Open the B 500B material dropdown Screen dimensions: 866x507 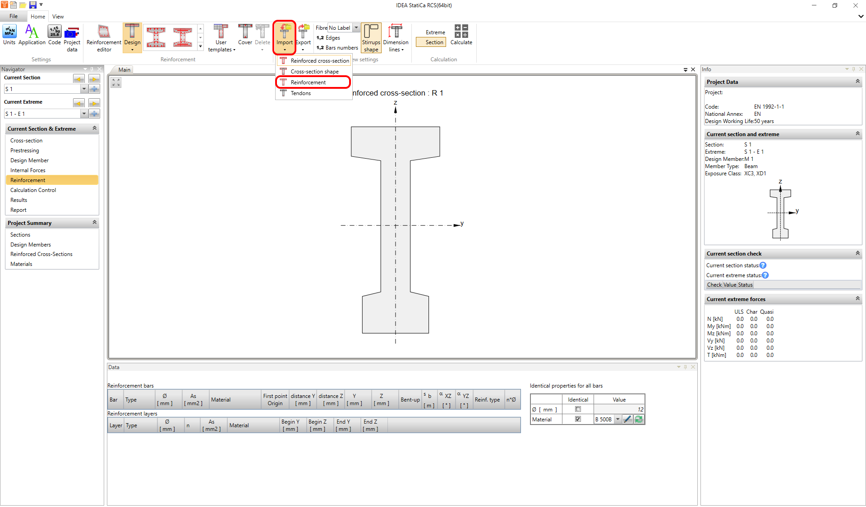[618, 419]
